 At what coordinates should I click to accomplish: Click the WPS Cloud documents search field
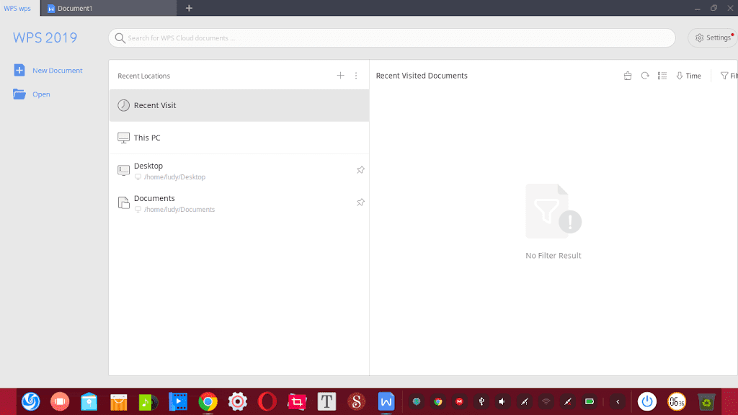click(x=391, y=37)
